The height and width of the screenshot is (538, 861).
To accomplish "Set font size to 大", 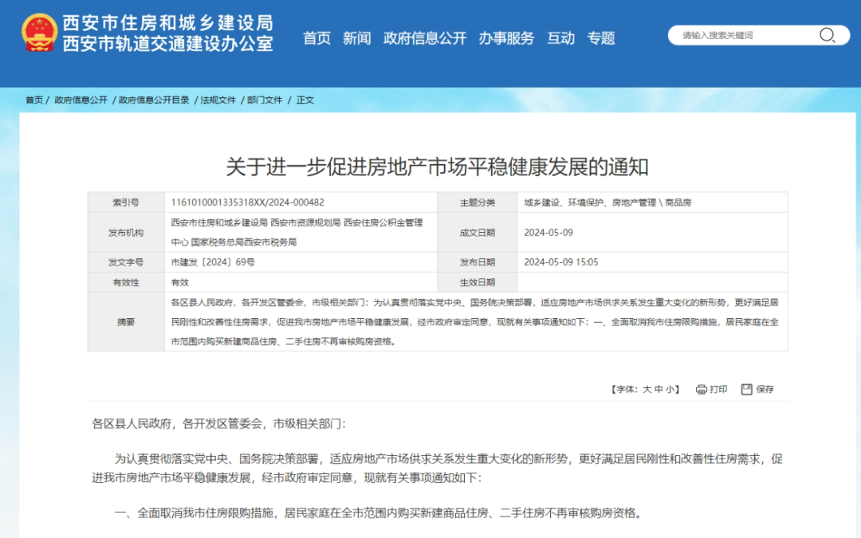I will 647,390.
